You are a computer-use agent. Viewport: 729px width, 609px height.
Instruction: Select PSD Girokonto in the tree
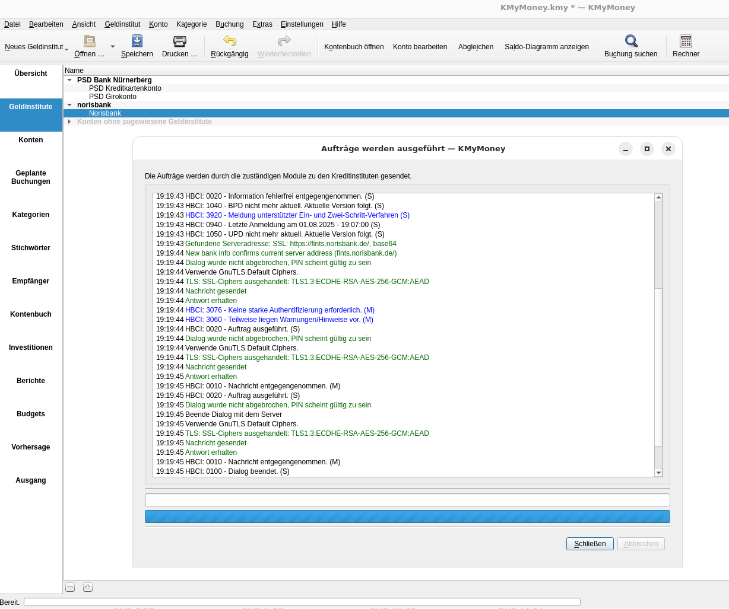coord(113,97)
